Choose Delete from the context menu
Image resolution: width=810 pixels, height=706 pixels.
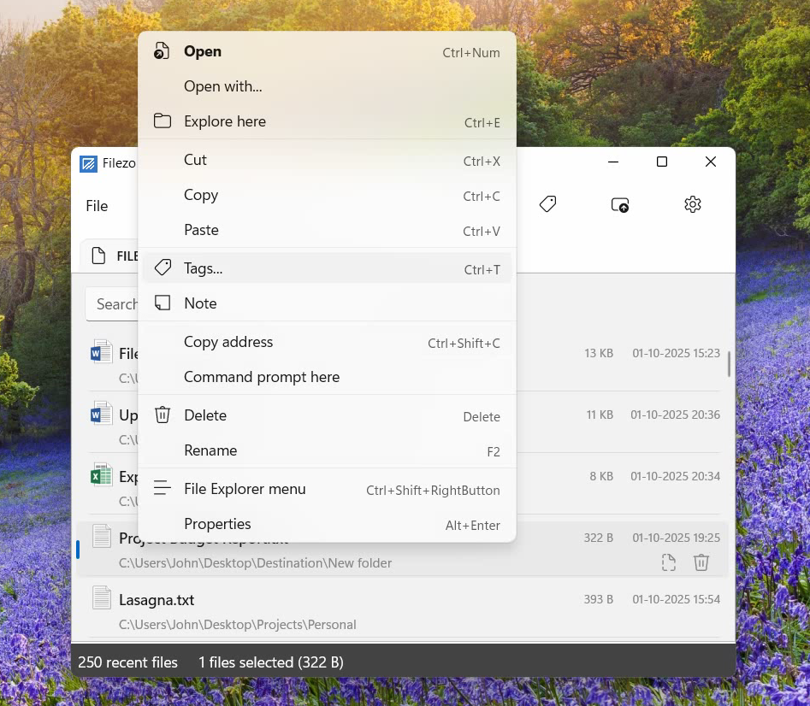coord(205,415)
